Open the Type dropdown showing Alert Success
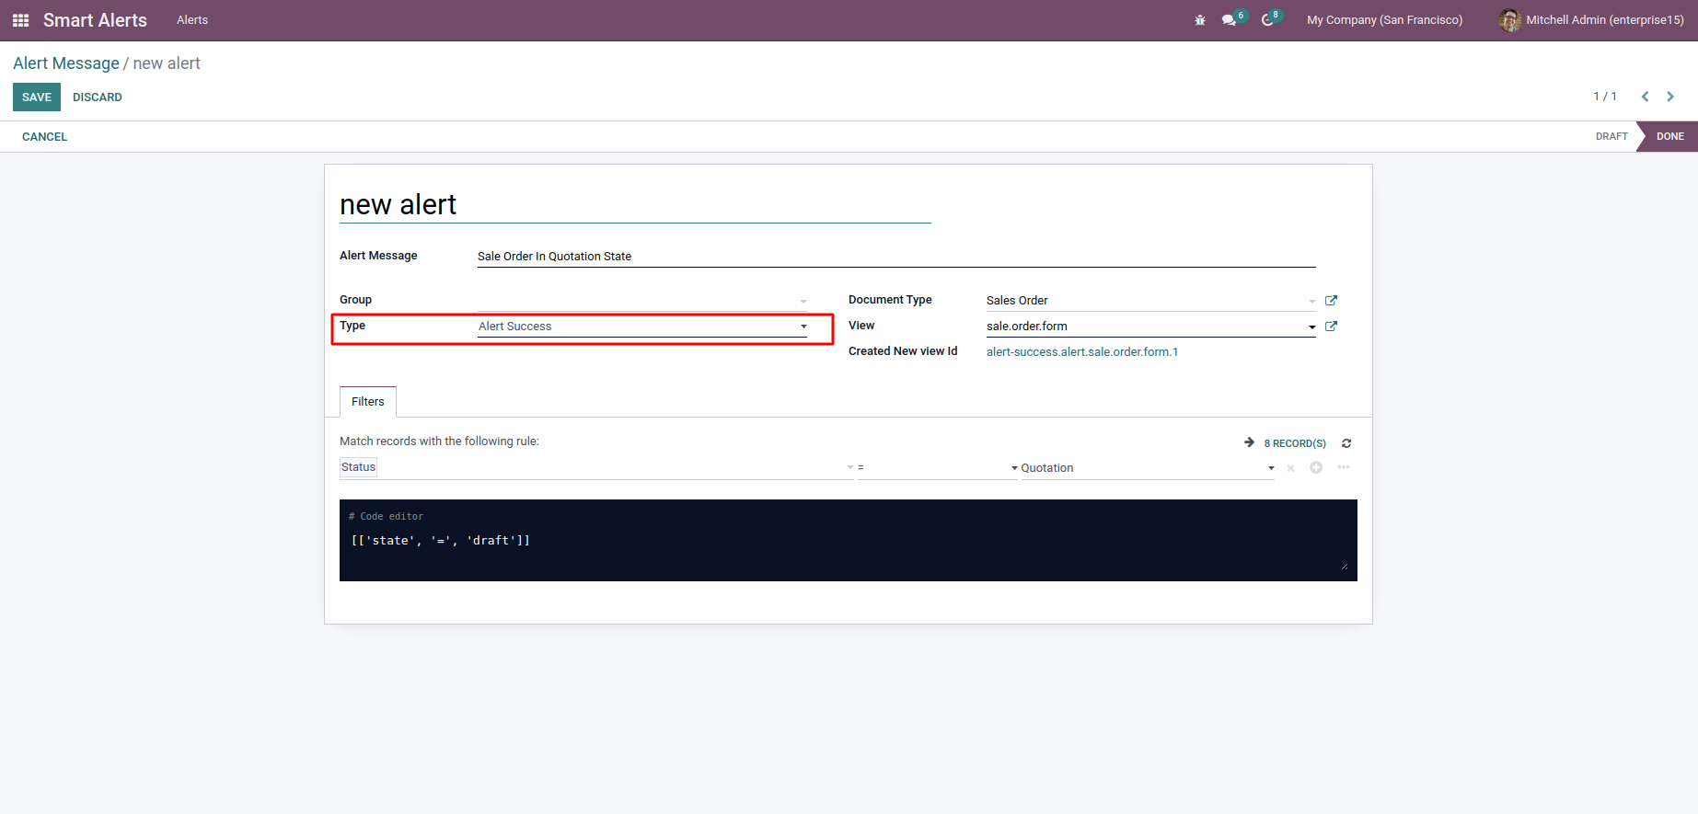 click(x=642, y=327)
